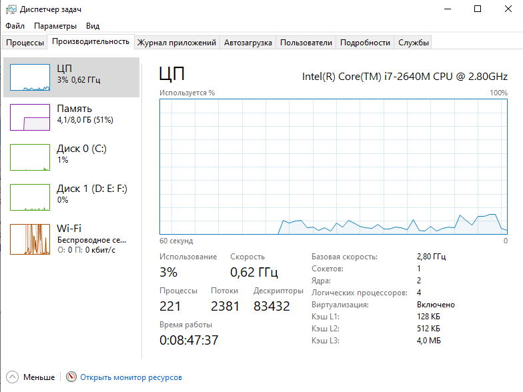This screenshot has width=523, height=392.
Task: Click the Виртуализация Включено value
Action: [436, 305]
